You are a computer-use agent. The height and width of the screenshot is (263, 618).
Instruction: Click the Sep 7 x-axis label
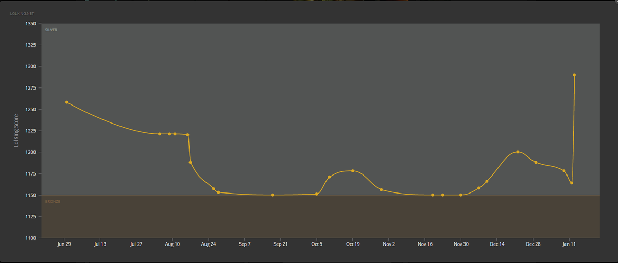click(x=245, y=244)
